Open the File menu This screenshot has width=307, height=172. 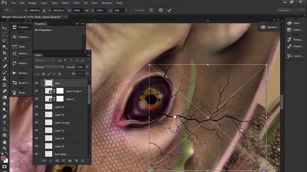(13, 3)
